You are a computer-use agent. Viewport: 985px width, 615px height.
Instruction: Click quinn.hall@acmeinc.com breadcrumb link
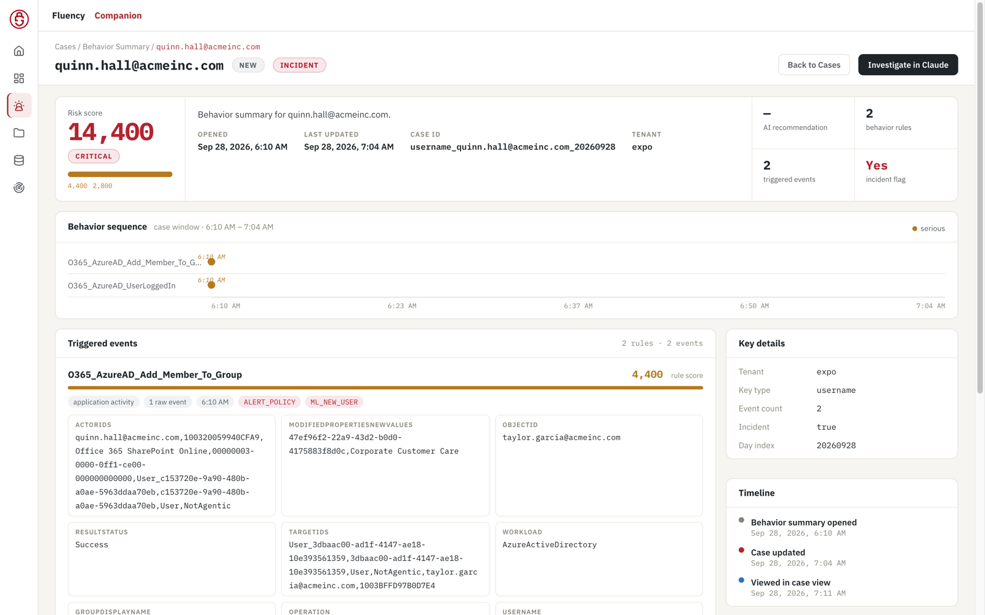[208, 47]
